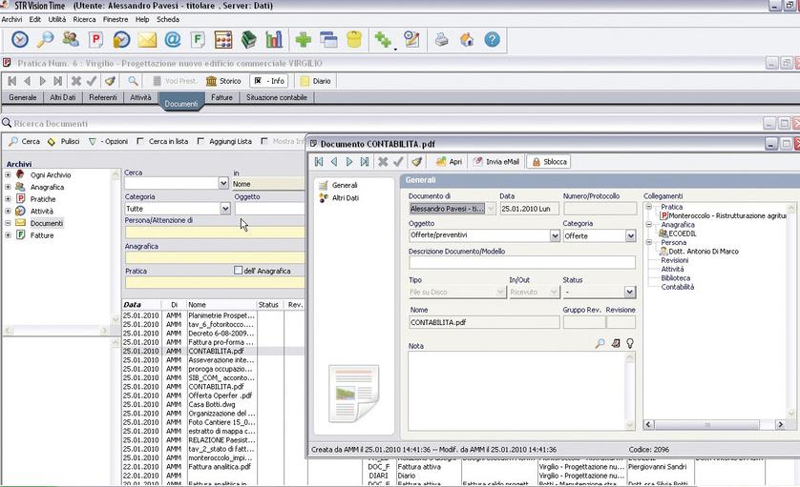Screen dimensions: 800x487
Task: Click the yellow envelope mail icon
Action: click(147, 39)
